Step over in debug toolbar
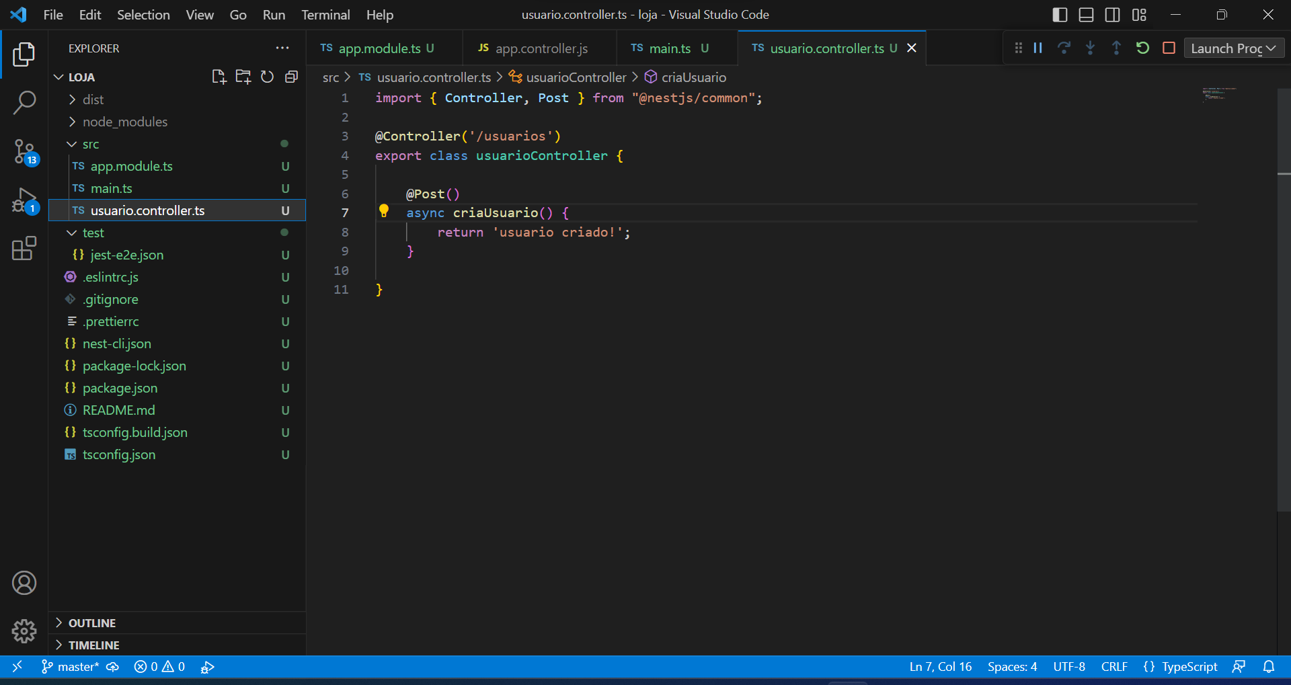 [1064, 48]
